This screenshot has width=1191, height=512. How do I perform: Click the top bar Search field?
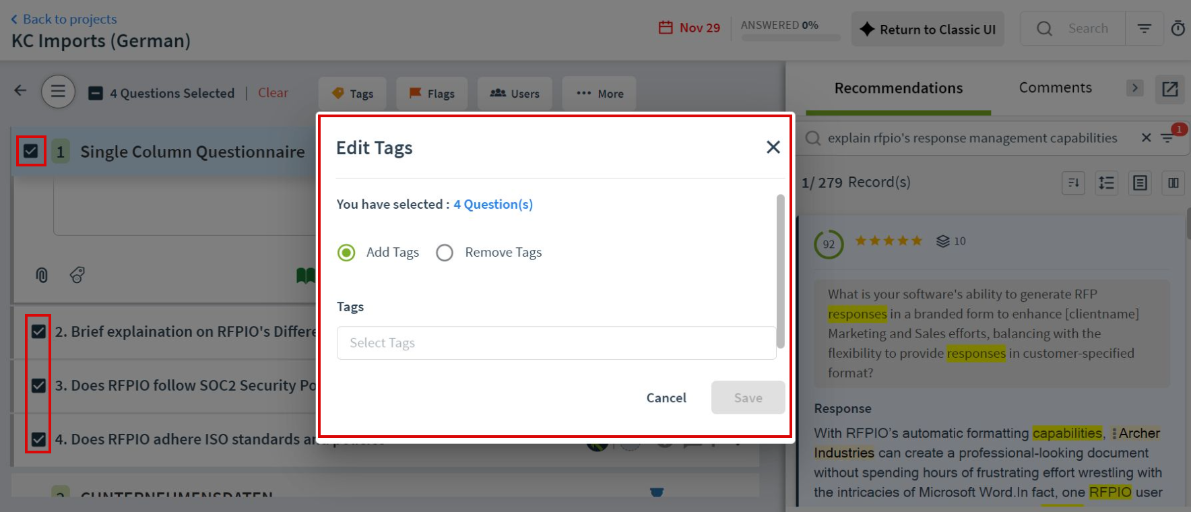tap(1072, 28)
